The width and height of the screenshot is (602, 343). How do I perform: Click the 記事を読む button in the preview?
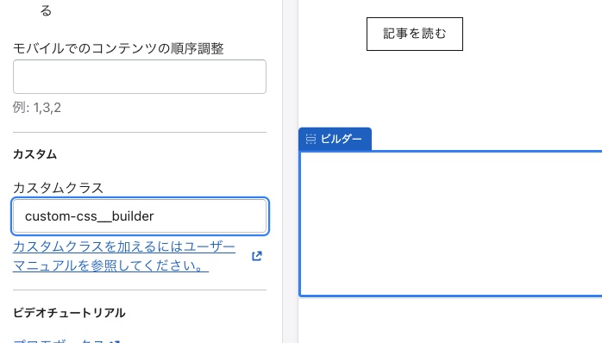(x=415, y=34)
